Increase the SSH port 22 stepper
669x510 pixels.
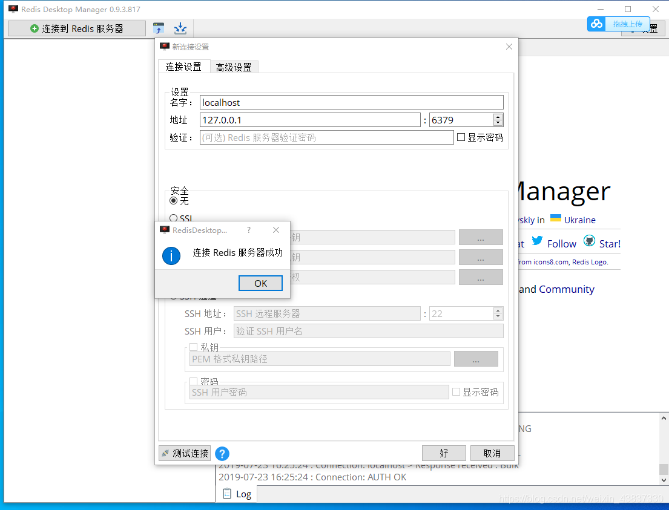pos(498,310)
